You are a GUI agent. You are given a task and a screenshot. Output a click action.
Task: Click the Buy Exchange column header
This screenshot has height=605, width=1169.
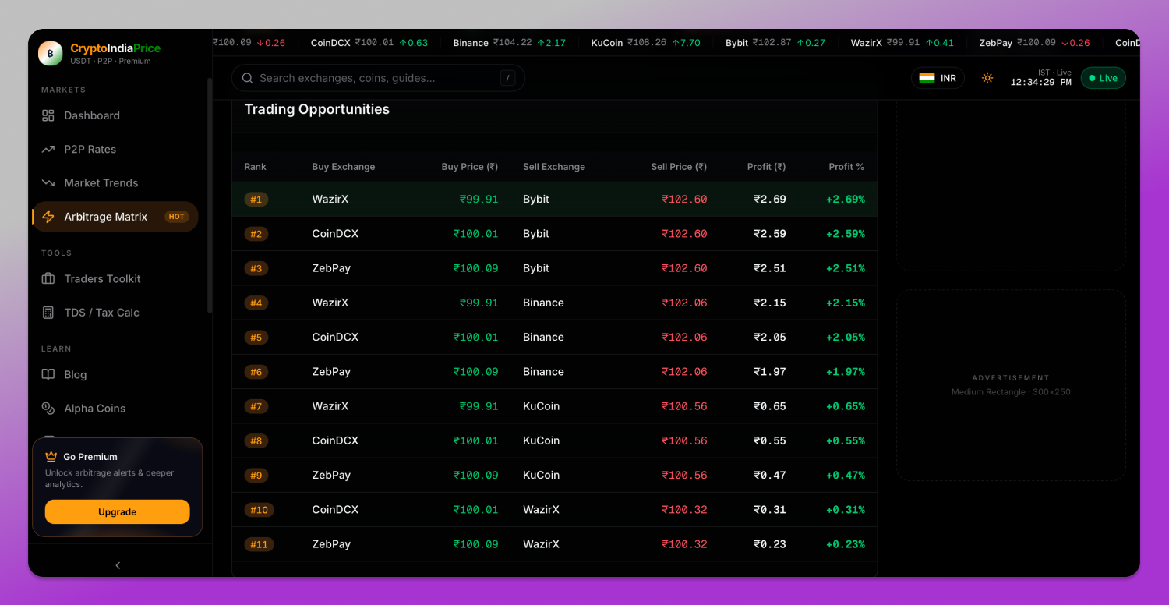pos(344,167)
